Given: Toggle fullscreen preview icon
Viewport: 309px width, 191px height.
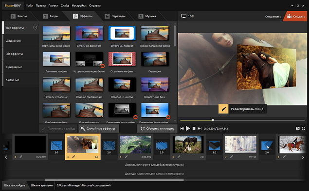Looking at the screenshot, I should click(304, 128).
